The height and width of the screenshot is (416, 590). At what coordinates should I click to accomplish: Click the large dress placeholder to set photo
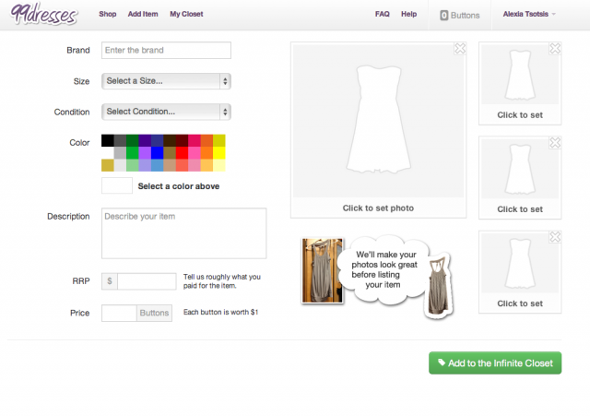(x=378, y=121)
